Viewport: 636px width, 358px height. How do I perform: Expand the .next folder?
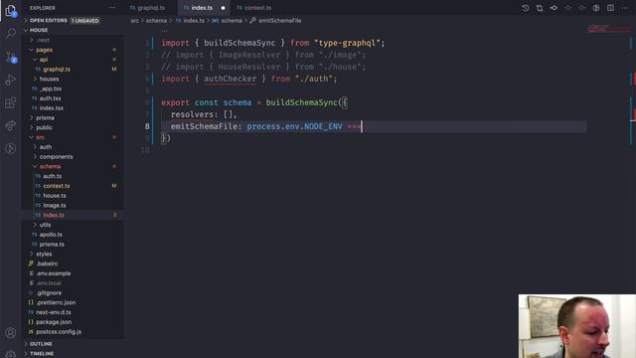[x=43, y=40]
